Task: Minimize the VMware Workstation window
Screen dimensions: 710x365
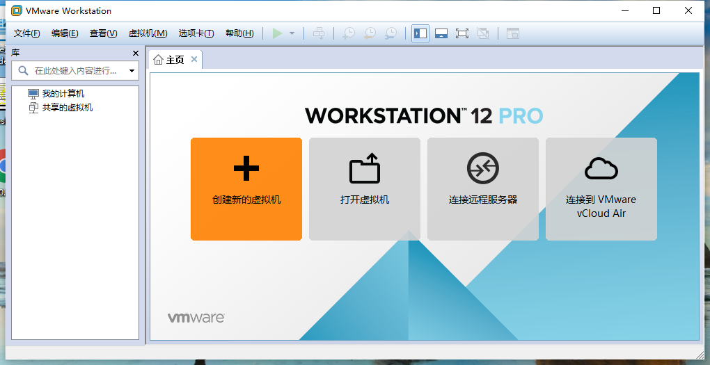Action: click(x=625, y=10)
